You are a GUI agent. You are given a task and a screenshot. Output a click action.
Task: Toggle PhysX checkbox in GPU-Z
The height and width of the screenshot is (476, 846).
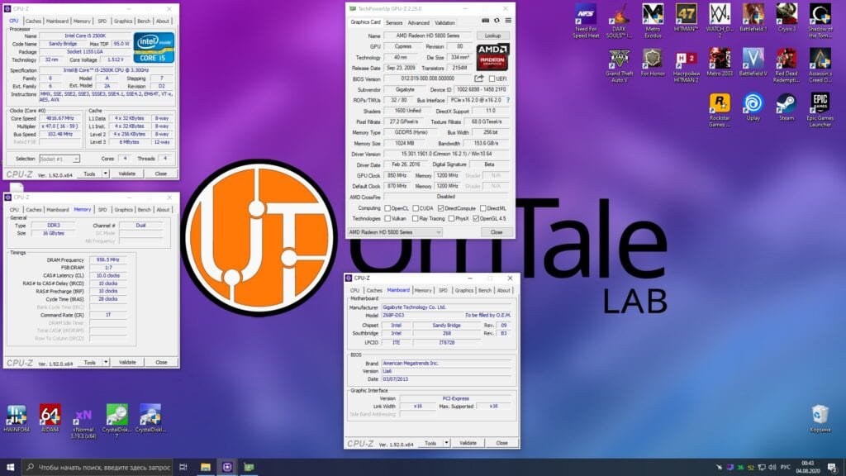pyautogui.click(x=452, y=218)
